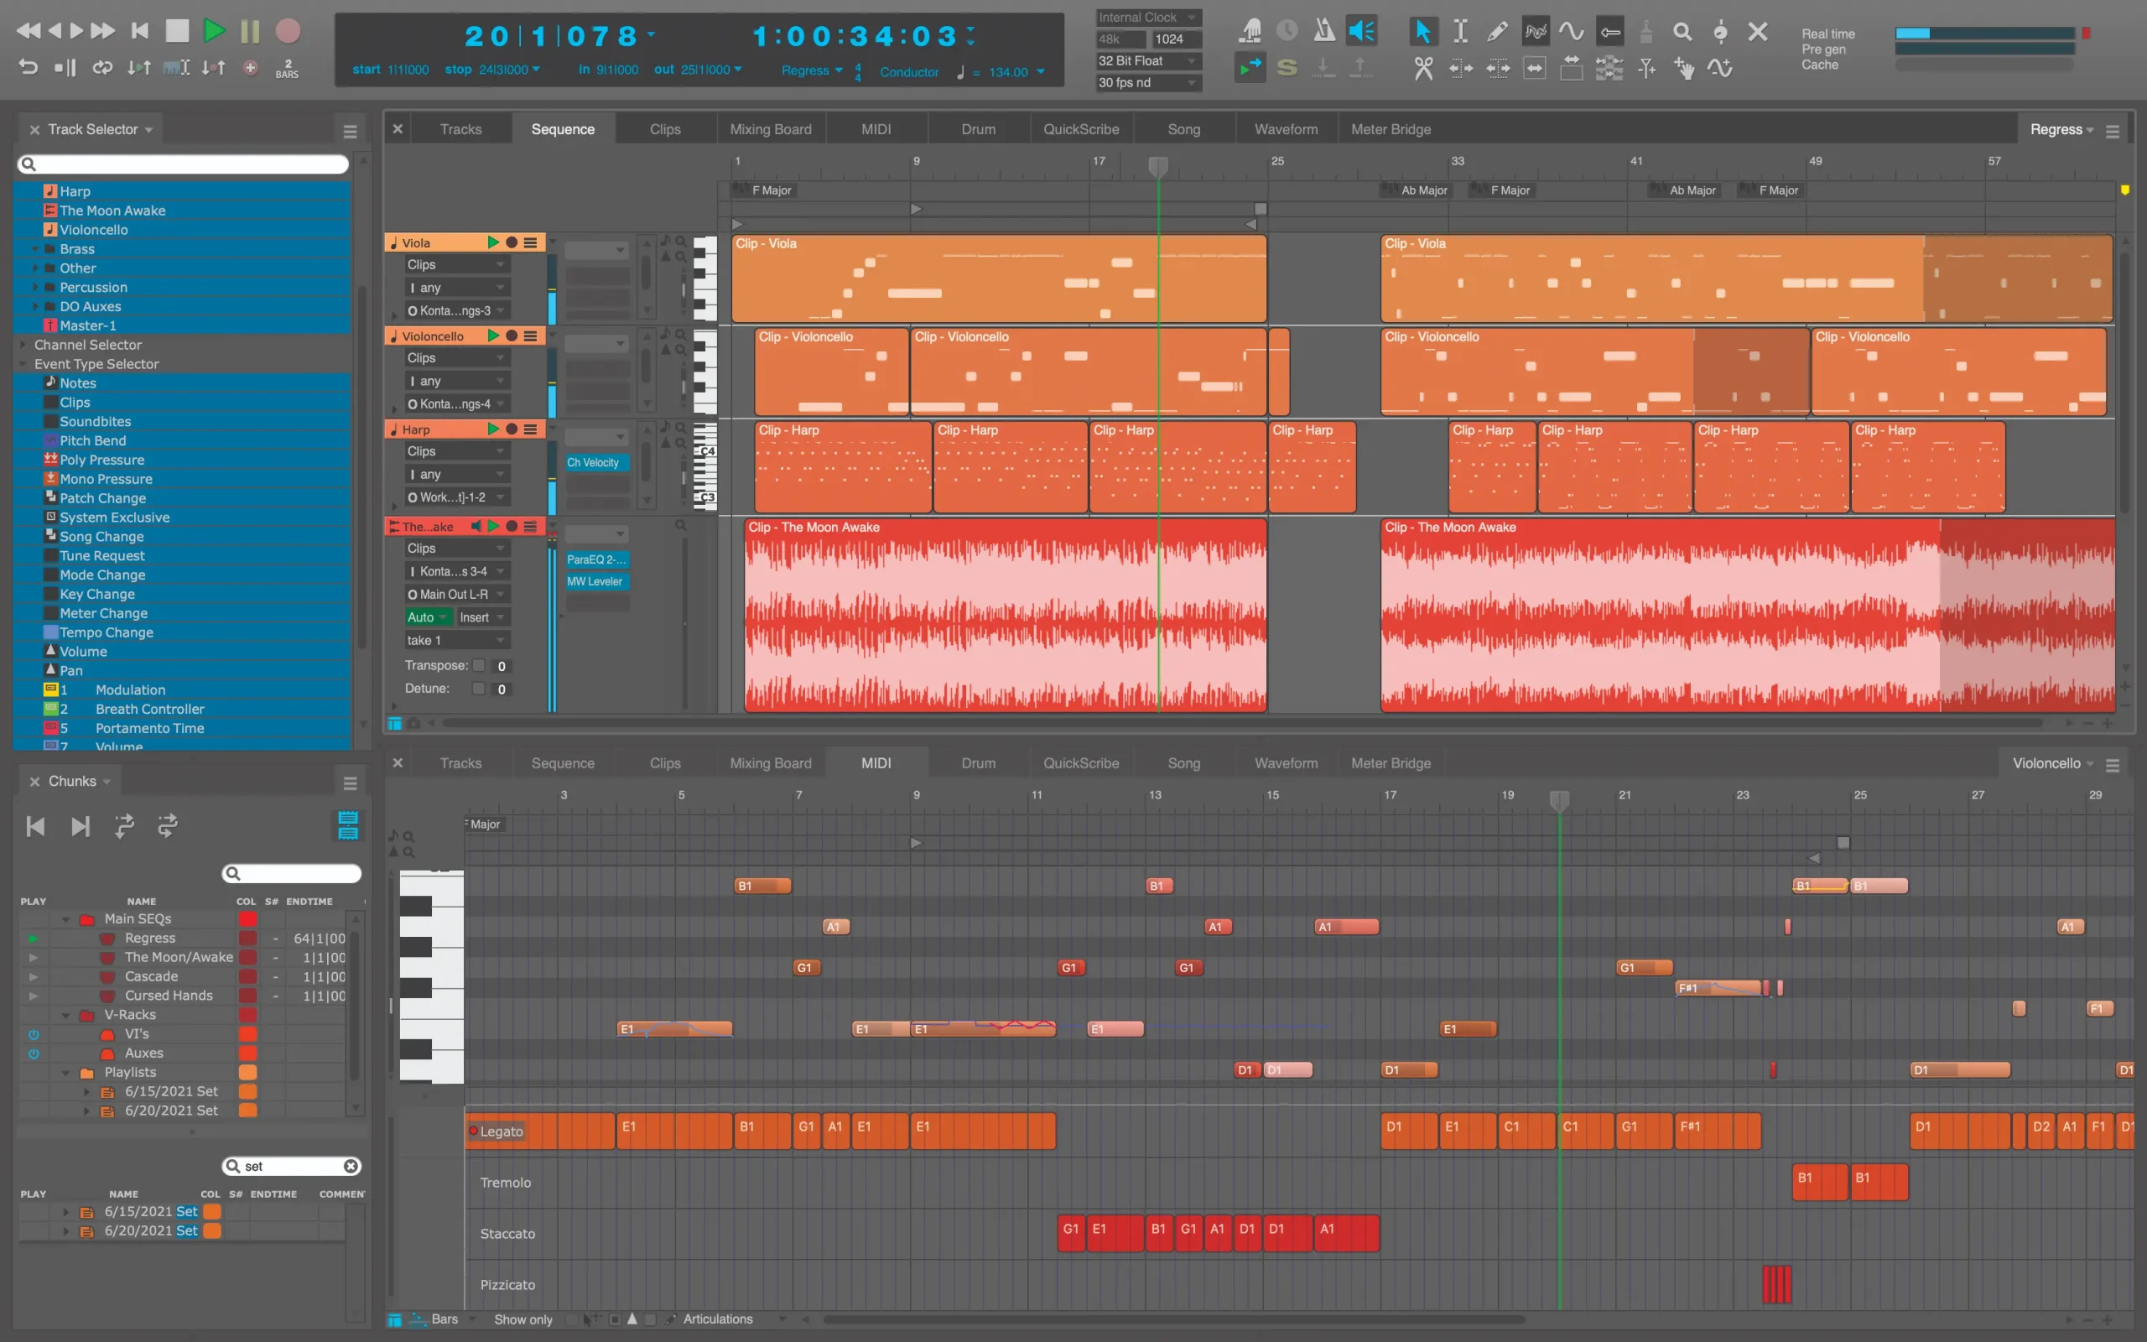Toggle the VI's V-Rack power button
This screenshot has height=1342, width=2147.
click(x=34, y=1034)
